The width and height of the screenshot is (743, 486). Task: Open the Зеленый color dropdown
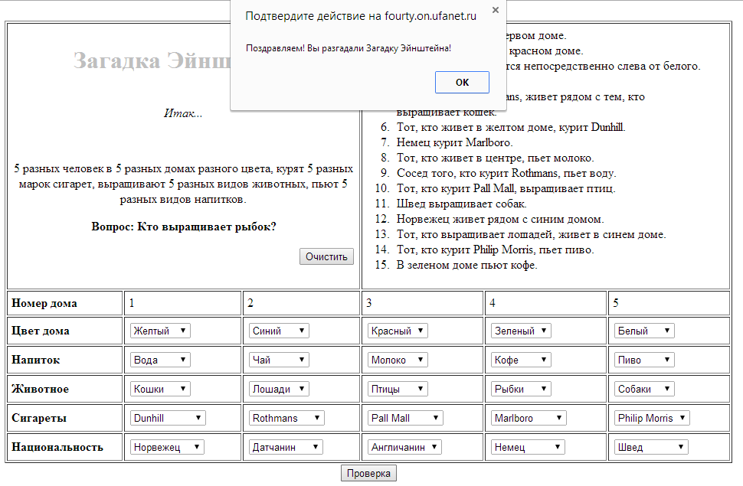[521, 331]
